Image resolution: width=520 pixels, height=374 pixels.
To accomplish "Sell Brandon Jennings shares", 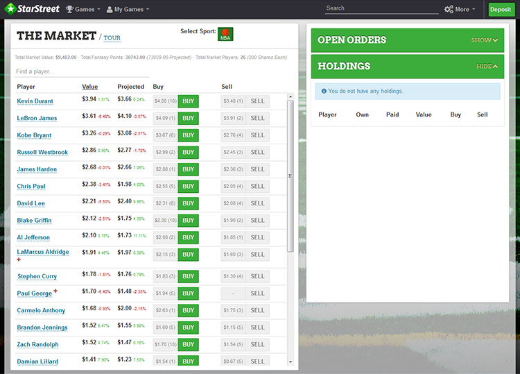I will pyautogui.click(x=258, y=328).
